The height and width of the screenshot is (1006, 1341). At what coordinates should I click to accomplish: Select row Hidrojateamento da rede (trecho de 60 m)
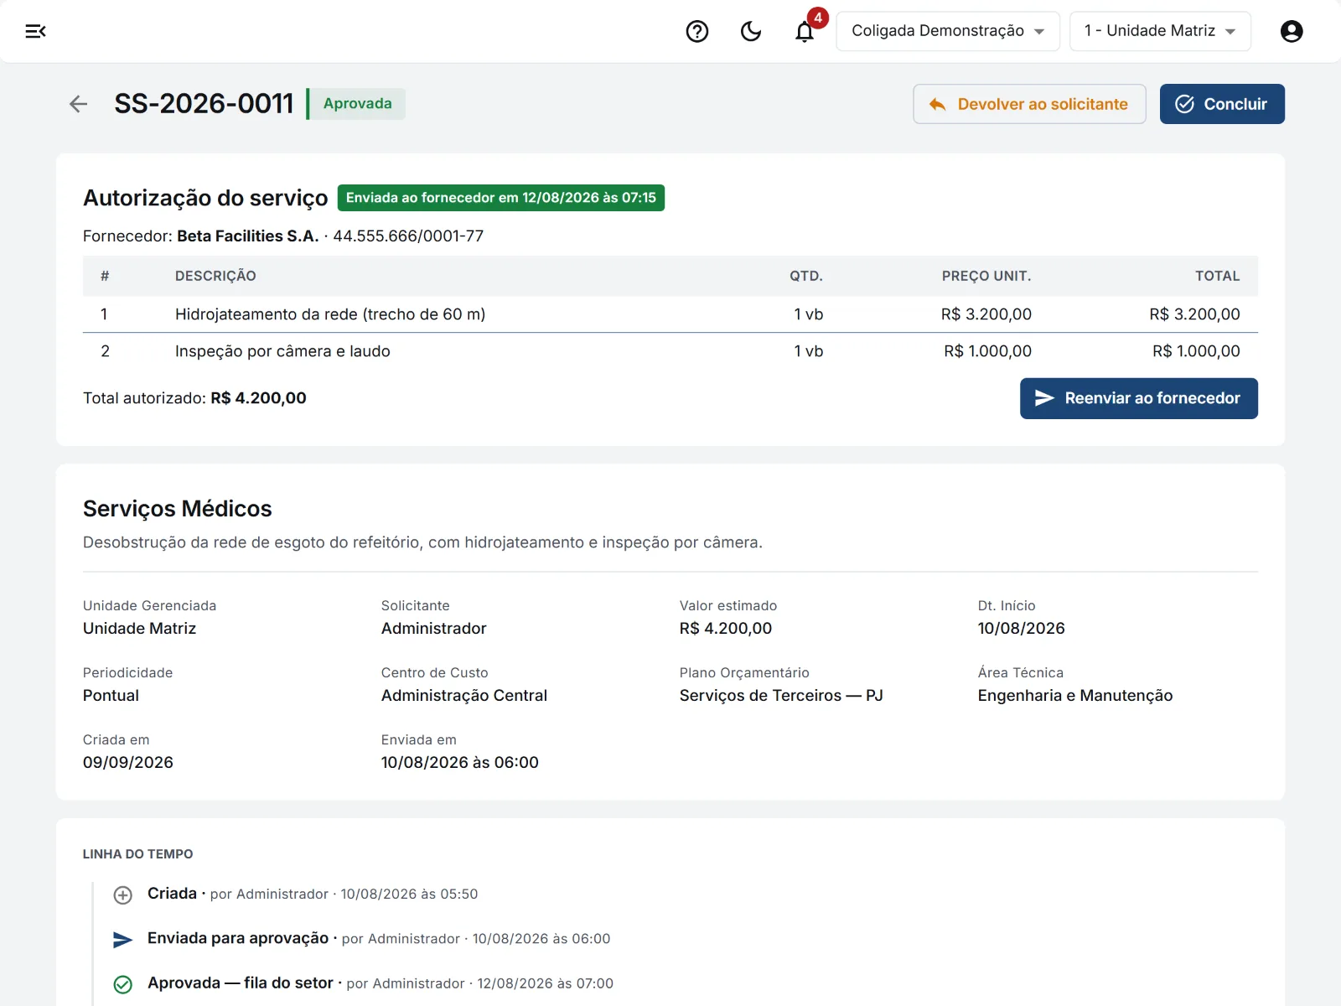point(670,314)
